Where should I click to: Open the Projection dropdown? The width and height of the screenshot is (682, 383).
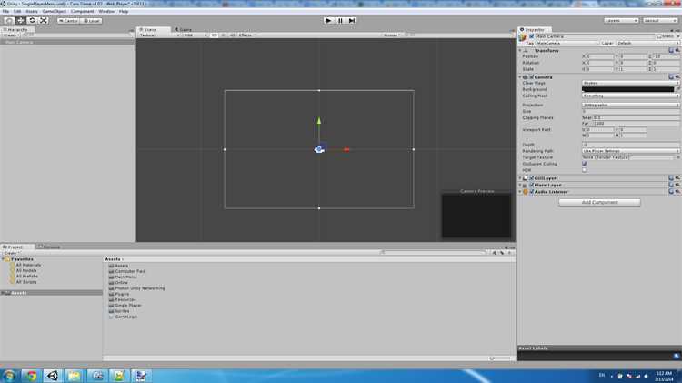(631, 105)
